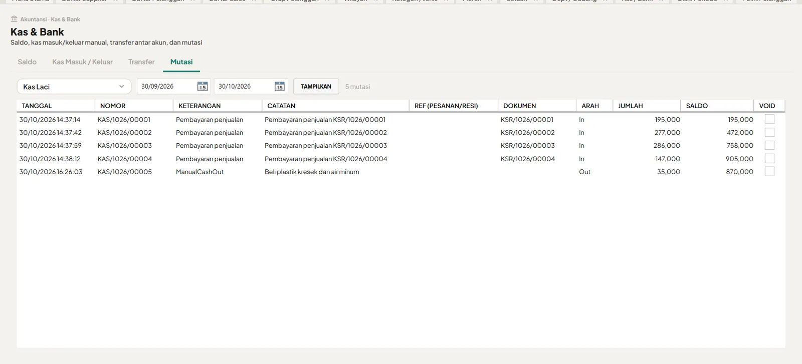Tick void checkbox for KAS/1026/00002
Image resolution: width=802 pixels, height=364 pixels.
click(x=769, y=132)
